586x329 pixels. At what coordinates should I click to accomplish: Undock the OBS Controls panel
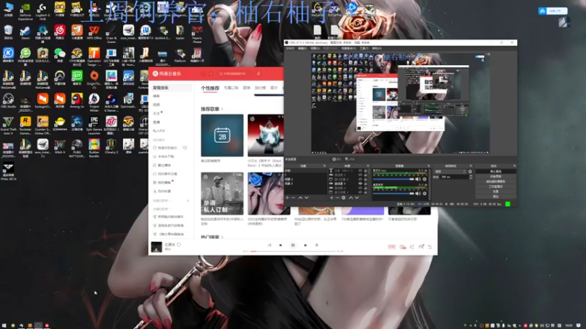(514, 166)
